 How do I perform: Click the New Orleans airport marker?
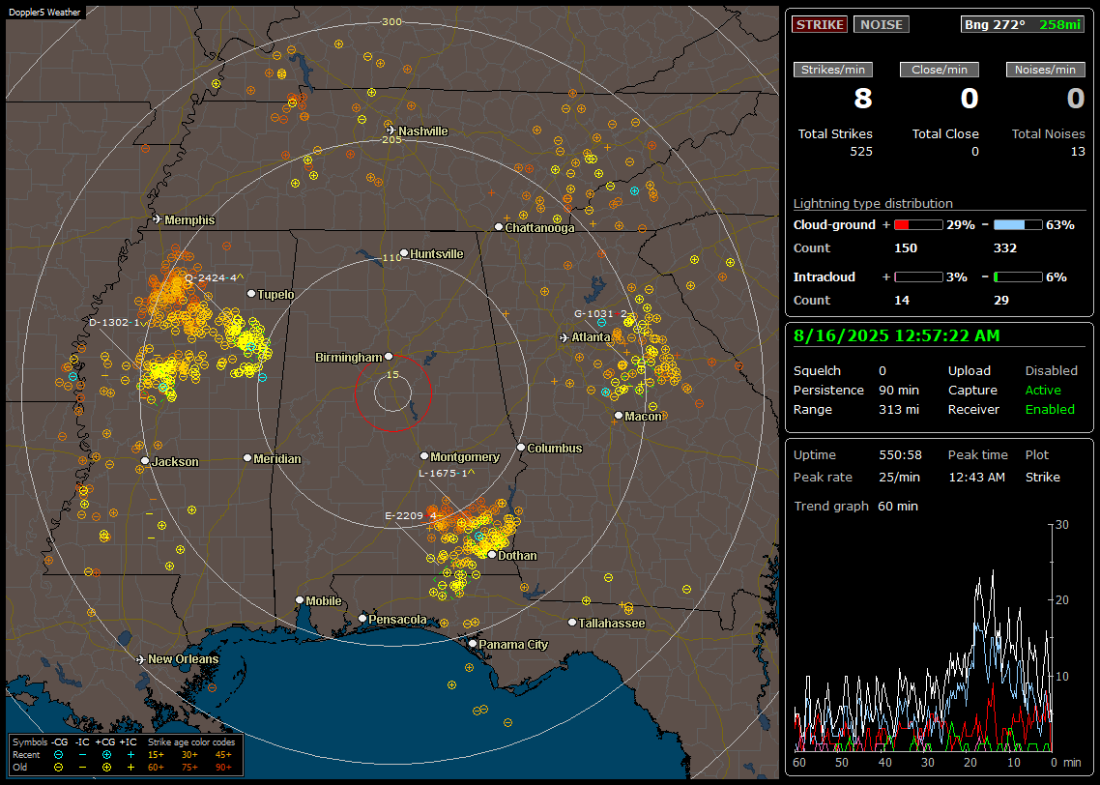pos(140,659)
